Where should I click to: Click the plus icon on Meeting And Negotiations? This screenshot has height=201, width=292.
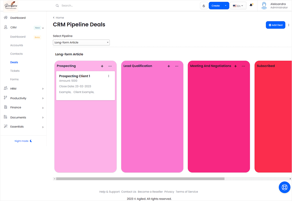tap(235, 66)
